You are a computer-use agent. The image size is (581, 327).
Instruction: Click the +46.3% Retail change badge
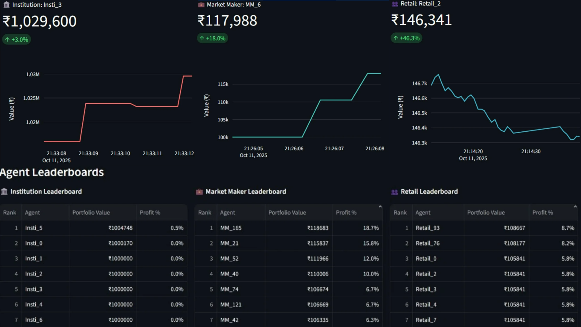tap(406, 38)
